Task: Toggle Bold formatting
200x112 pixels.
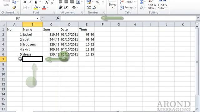Action: point(25,2)
